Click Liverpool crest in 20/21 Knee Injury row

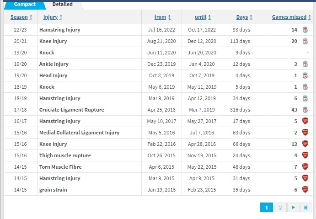pyautogui.click(x=305, y=41)
